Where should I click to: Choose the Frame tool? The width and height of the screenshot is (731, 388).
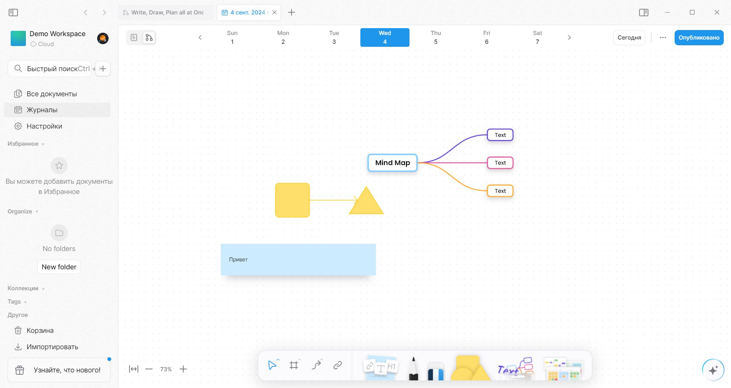pyautogui.click(x=294, y=366)
